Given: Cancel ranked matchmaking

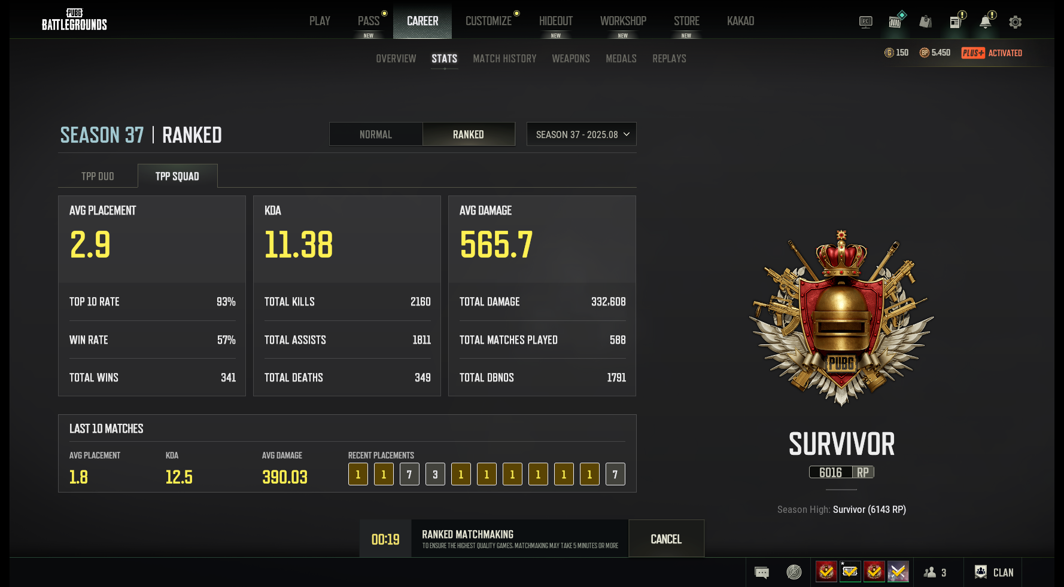Looking at the screenshot, I should pos(666,539).
